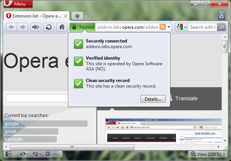
Task: Click the magnifier search button
Action: [x=221, y=27]
